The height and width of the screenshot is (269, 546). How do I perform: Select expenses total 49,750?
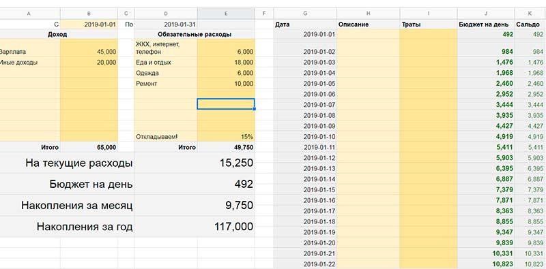coord(226,147)
